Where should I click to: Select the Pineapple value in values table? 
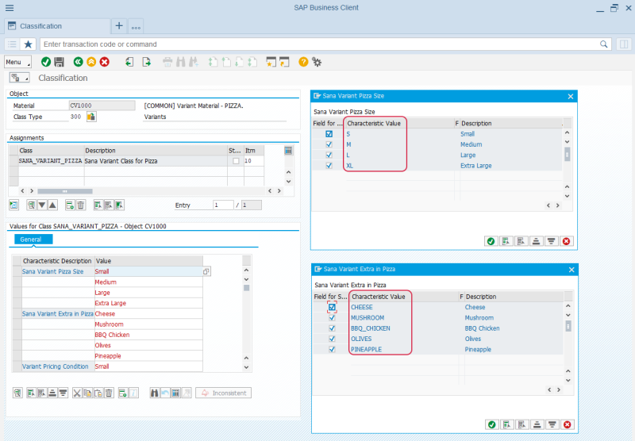pyautogui.click(x=148, y=355)
